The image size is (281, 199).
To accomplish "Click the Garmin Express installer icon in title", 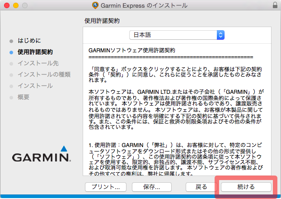I will [95, 5].
